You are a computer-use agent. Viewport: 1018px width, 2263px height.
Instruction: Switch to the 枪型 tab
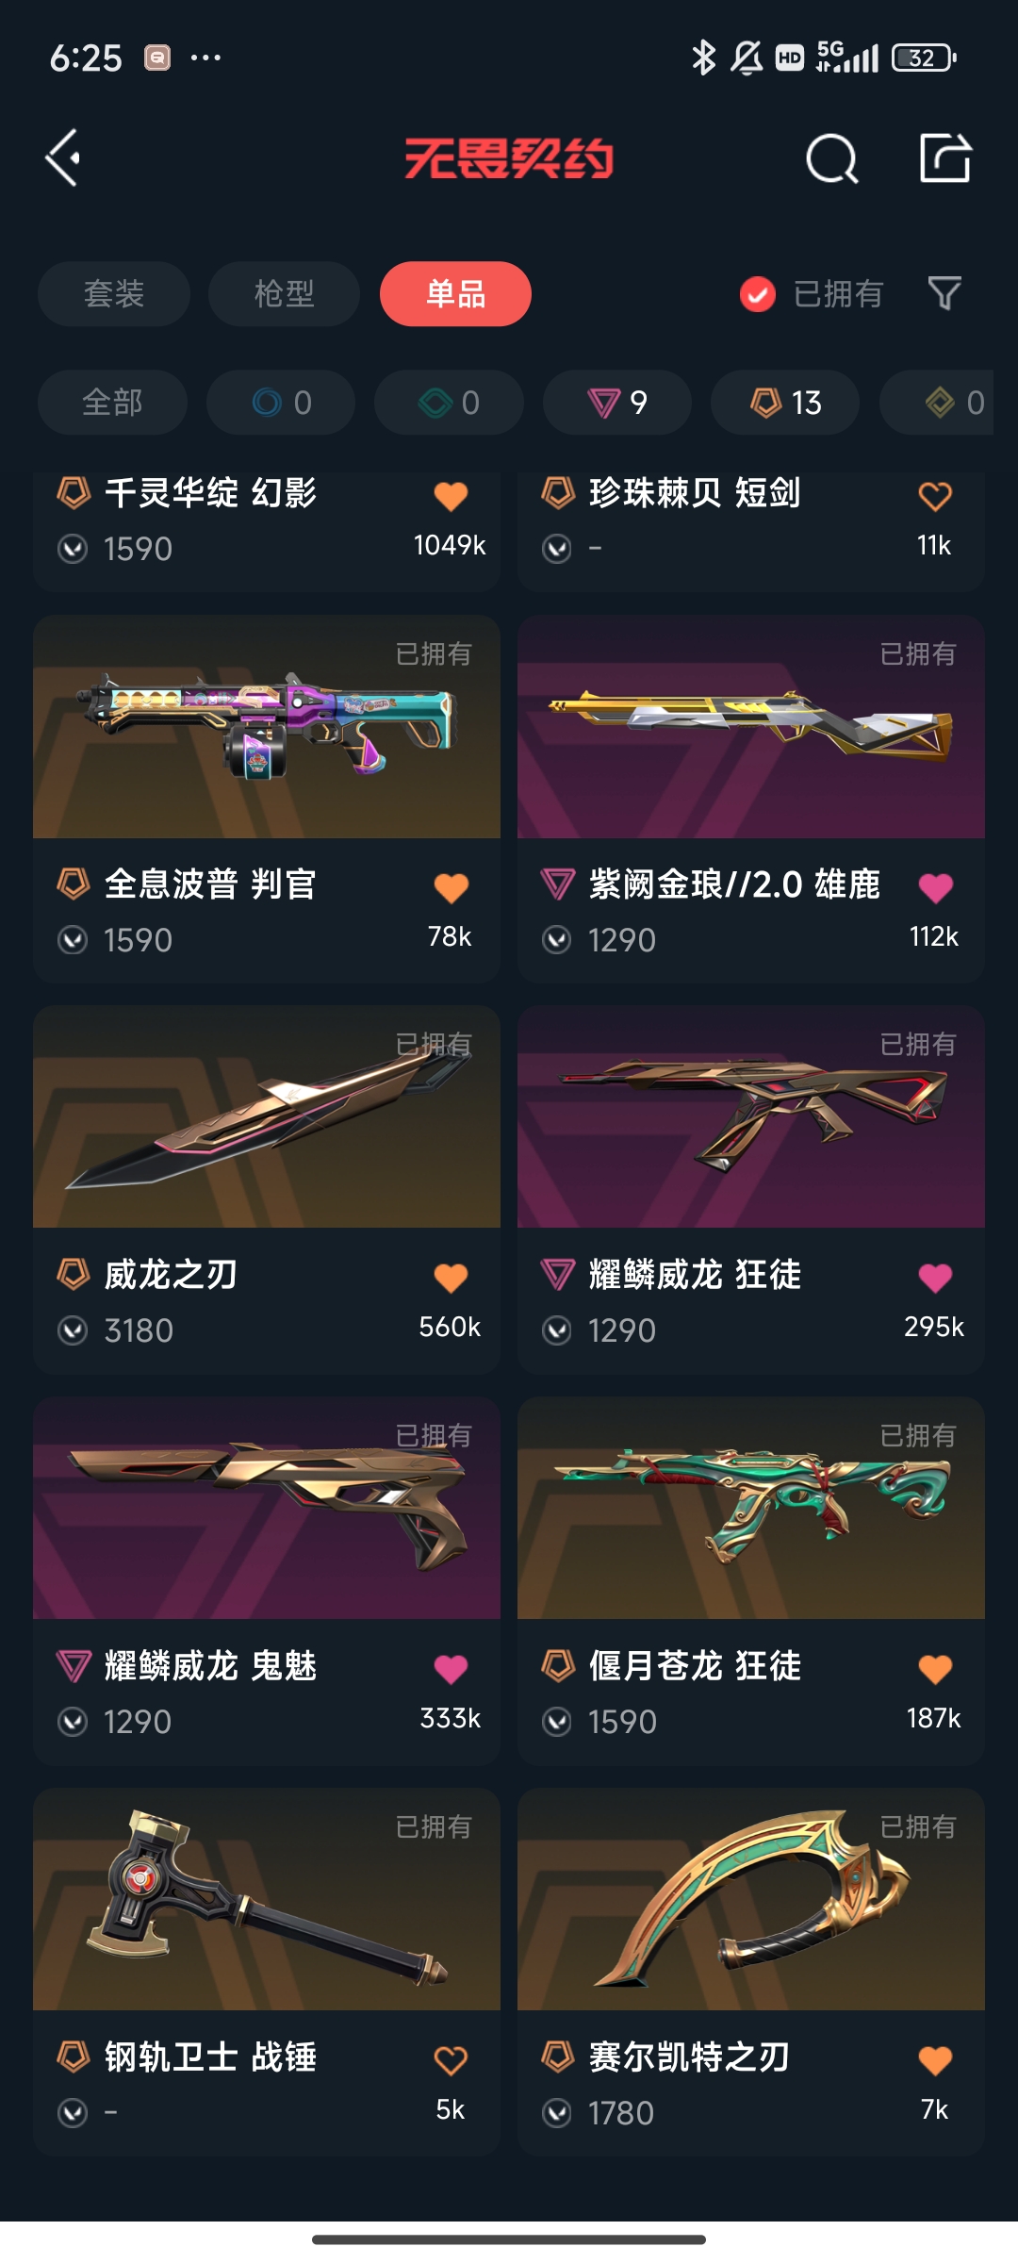click(284, 294)
